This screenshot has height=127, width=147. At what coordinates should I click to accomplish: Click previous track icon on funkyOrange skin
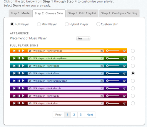14,51
